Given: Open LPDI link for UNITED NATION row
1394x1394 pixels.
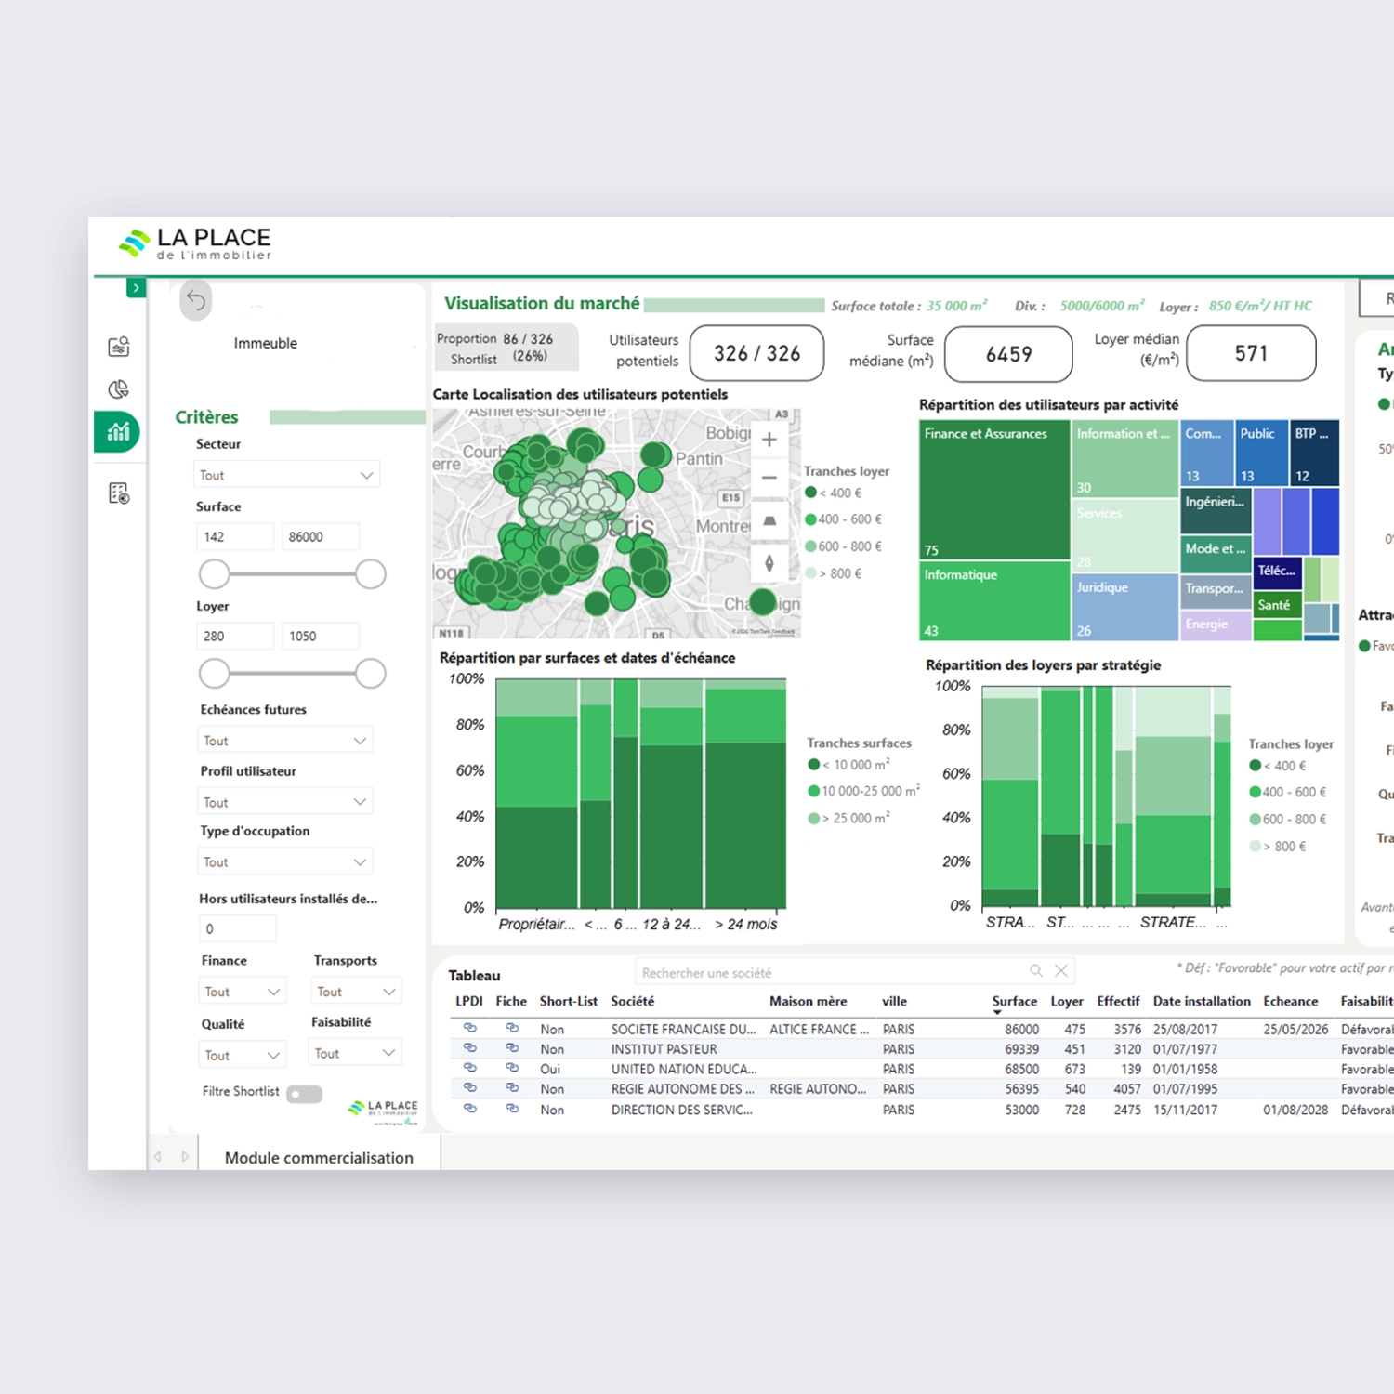Looking at the screenshot, I should (x=470, y=1068).
